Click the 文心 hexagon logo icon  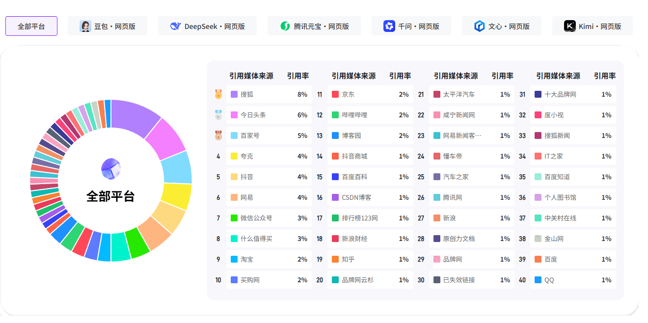tap(480, 27)
